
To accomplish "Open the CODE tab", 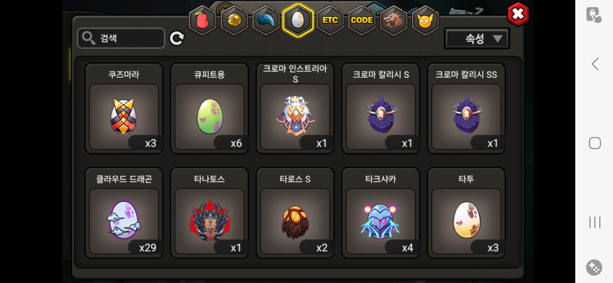I will (362, 20).
